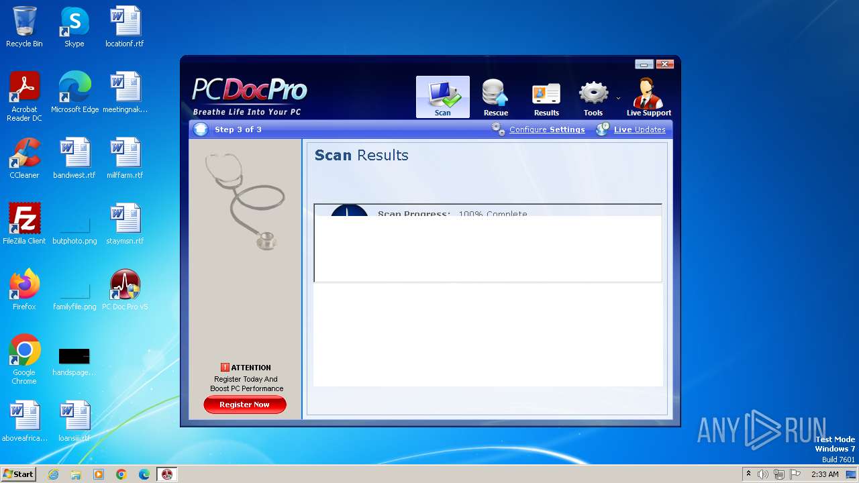Open the Scan section in PC Doc Pro

pos(442,97)
